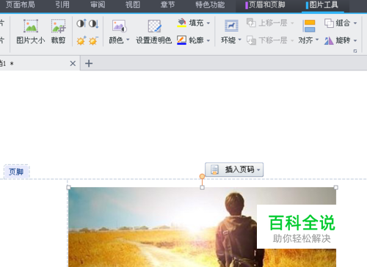Switch to the 审阅 tab
Image resolution: width=367 pixels, height=267 pixels.
pyautogui.click(x=98, y=4)
